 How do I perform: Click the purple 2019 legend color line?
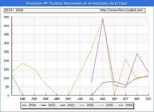(x=121, y=105)
